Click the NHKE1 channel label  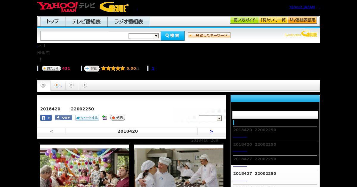click(x=44, y=53)
